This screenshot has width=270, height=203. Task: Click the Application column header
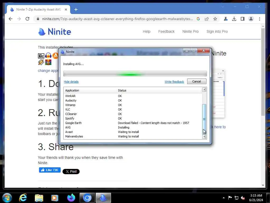(90, 90)
